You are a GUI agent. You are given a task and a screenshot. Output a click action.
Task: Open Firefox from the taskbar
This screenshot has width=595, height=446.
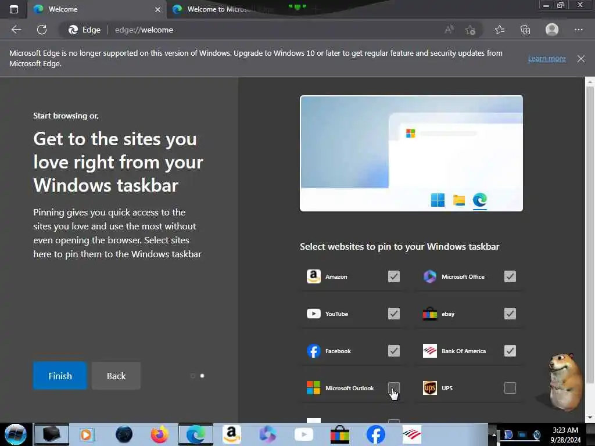(159, 434)
